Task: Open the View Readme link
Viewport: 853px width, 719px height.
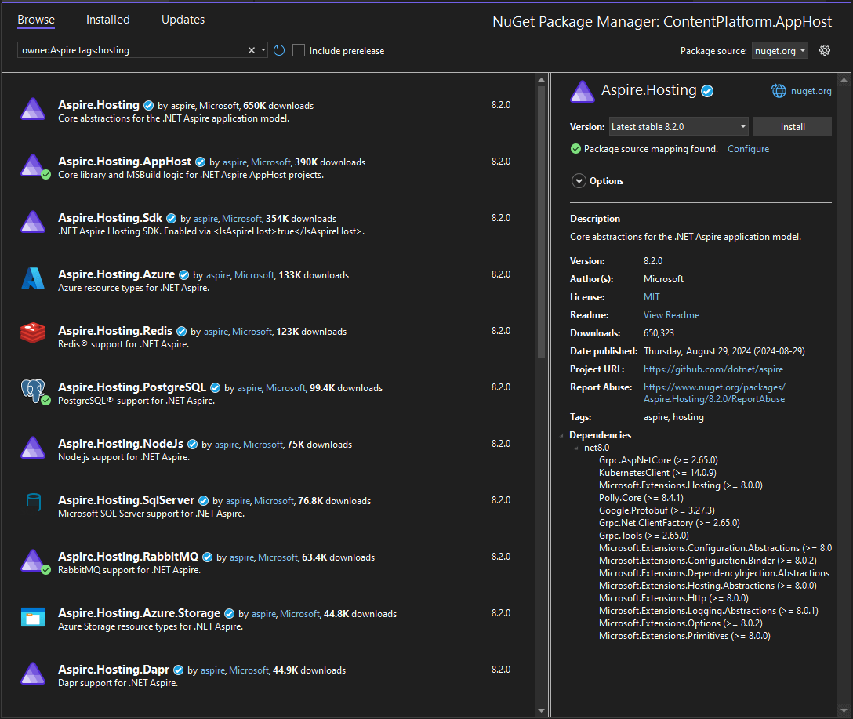Action: [x=670, y=314]
